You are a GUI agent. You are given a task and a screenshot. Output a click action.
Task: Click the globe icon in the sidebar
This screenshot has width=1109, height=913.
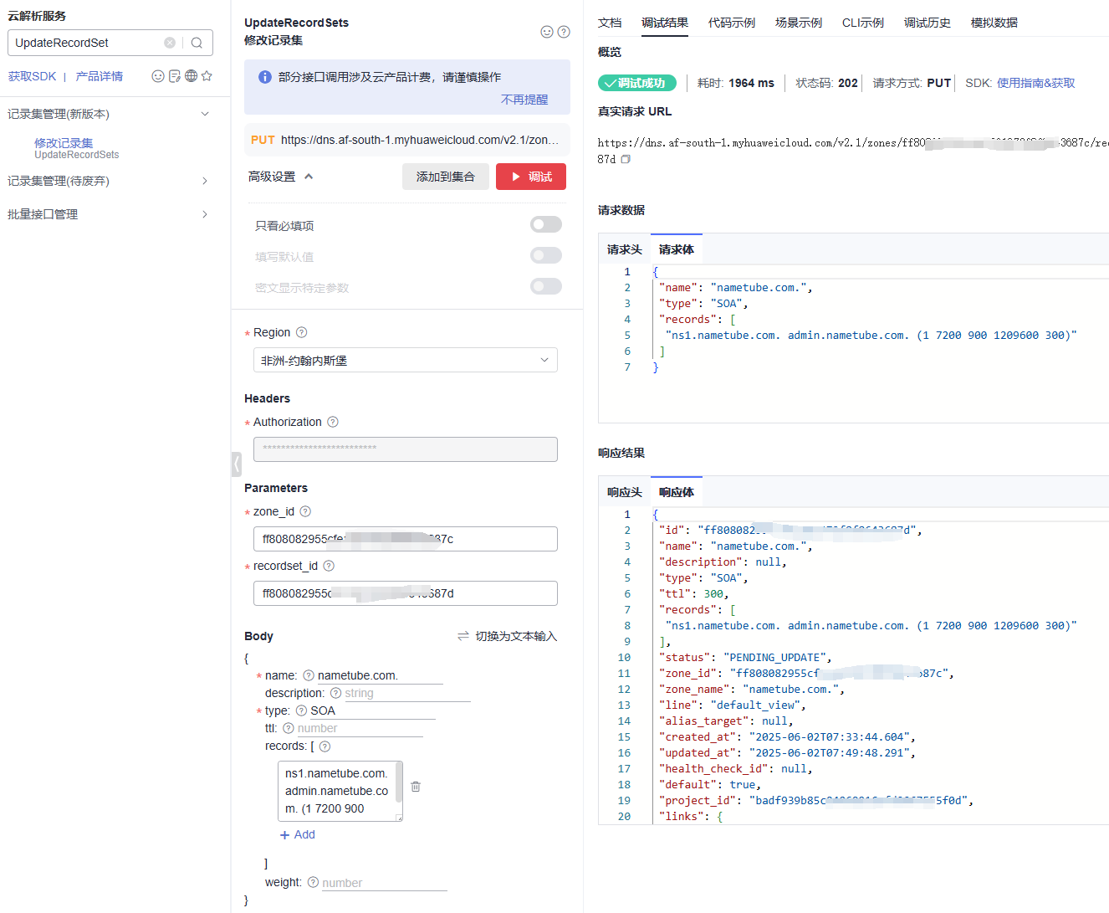tap(192, 76)
